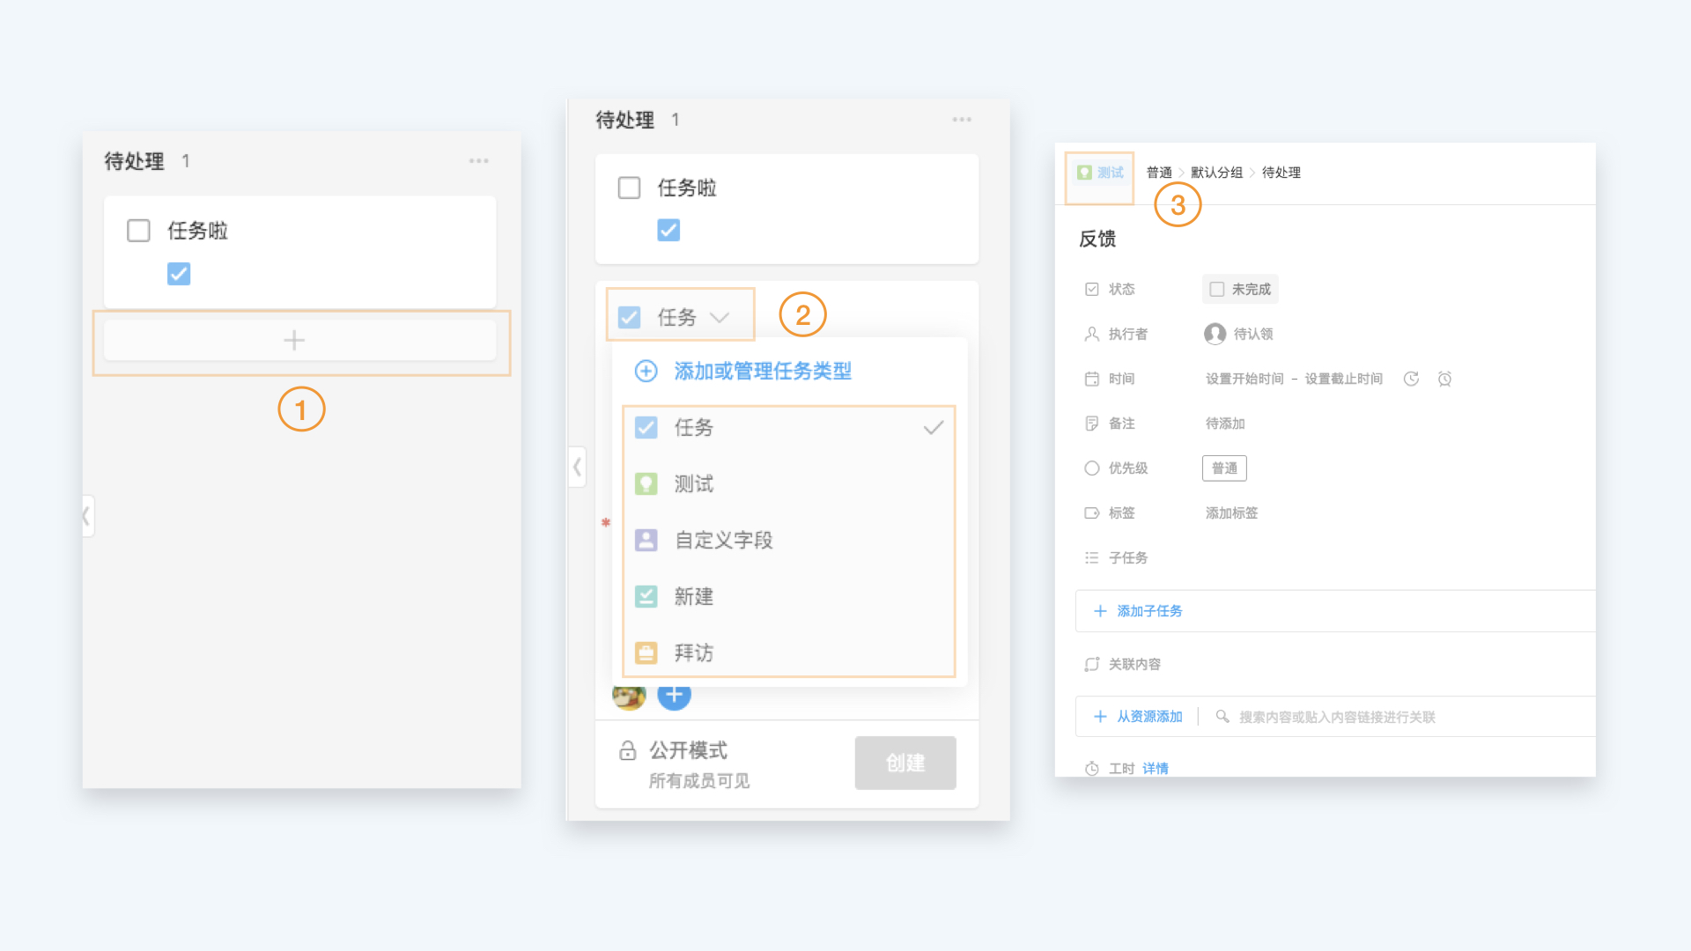
Task: Click the 优先级 circle icon
Action: [1092, 468]
